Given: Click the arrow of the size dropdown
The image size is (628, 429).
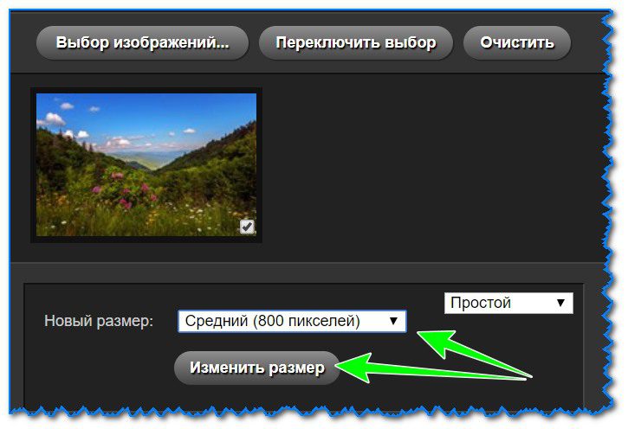Looking at the screenshot, I should click(393, 322).
